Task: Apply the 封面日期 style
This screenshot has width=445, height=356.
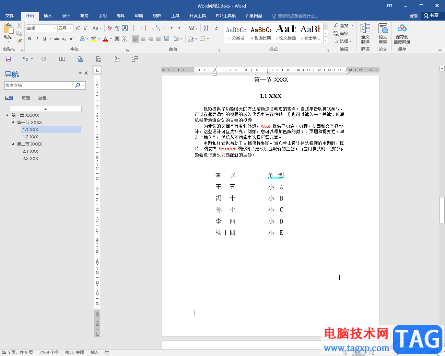Action: (261, 33)
